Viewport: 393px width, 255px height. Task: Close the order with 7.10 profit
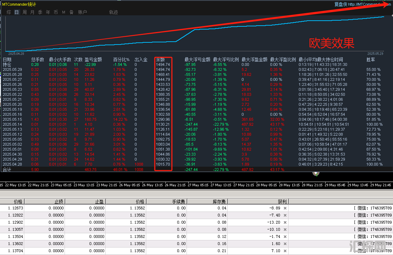(285, 251)
